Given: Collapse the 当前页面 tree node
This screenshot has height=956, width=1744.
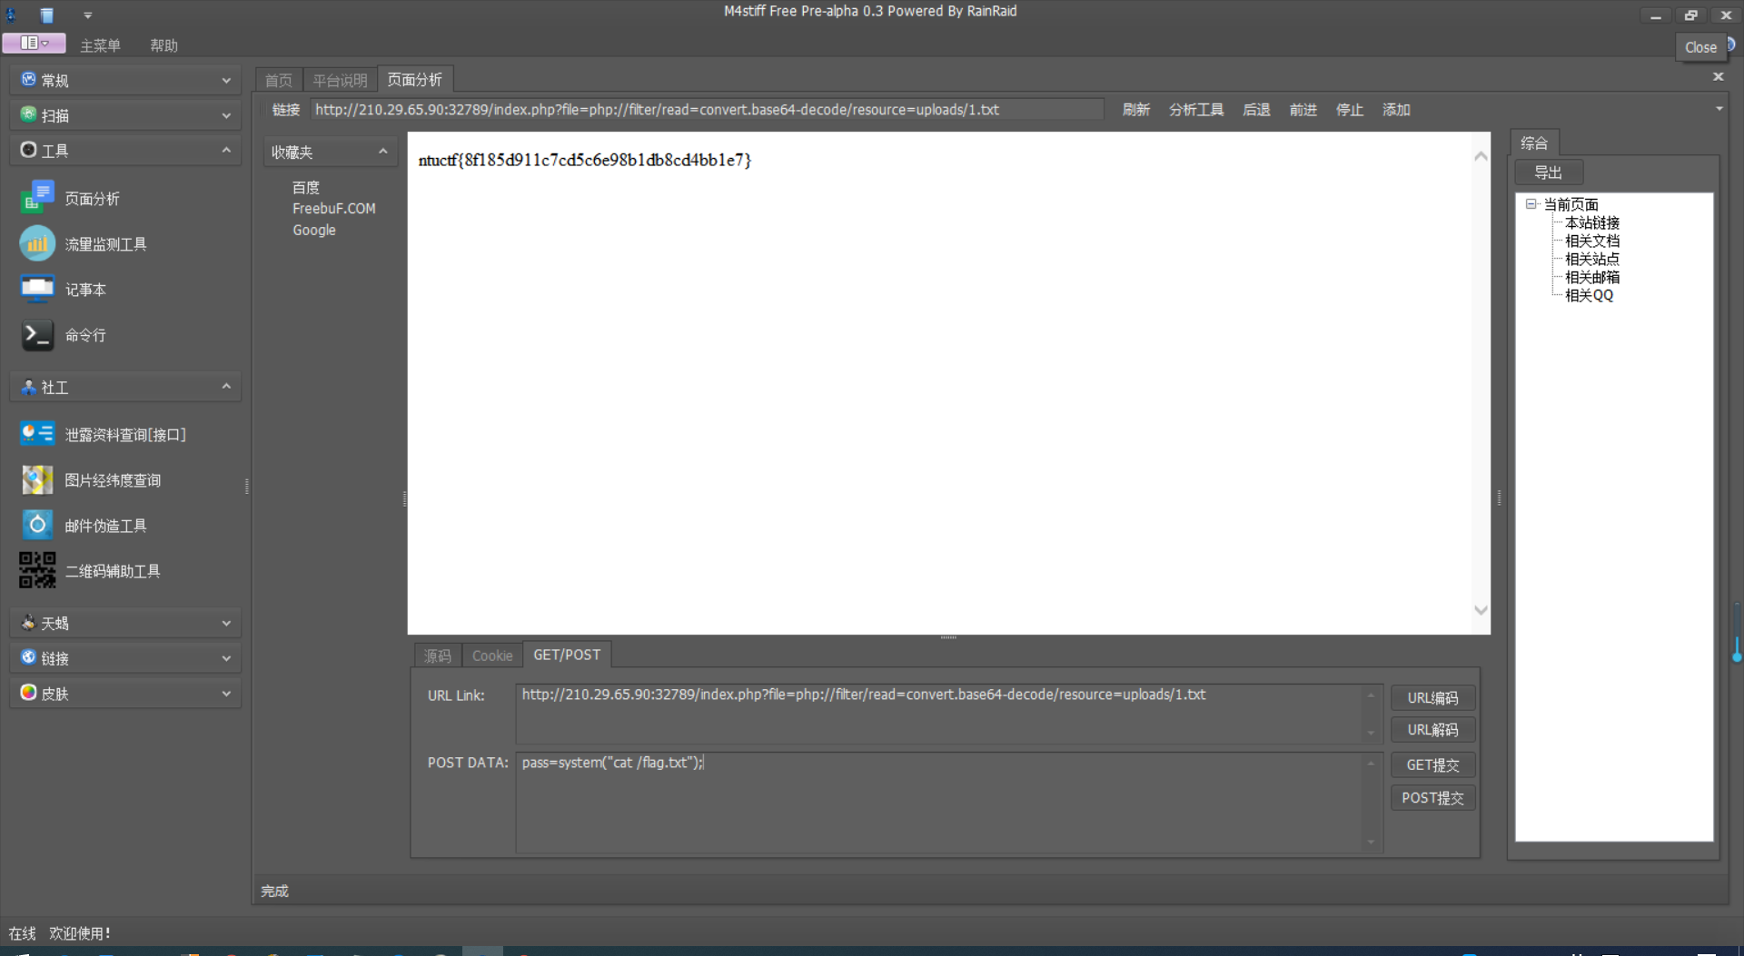Looking at the screenshot, I should click(x=1531, y=204).
